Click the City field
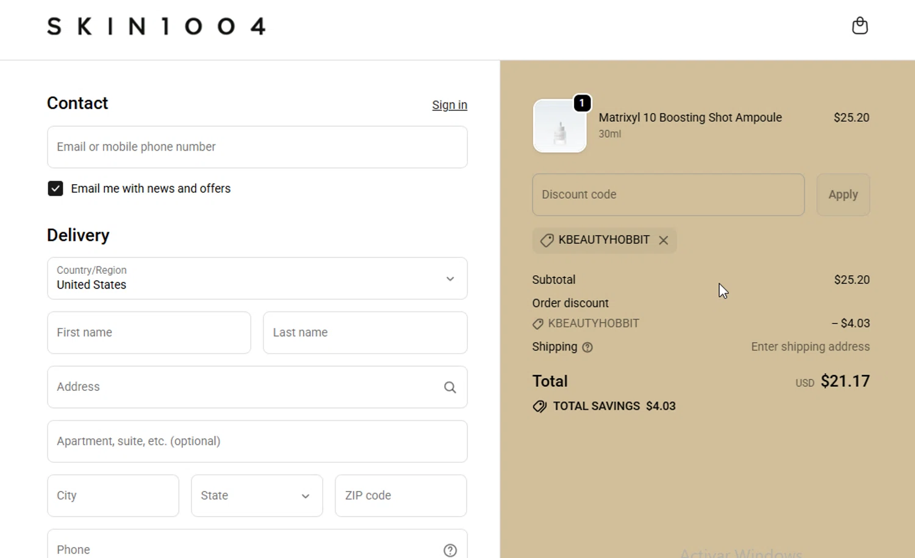The image size is (915, 558). pos(113,496)
